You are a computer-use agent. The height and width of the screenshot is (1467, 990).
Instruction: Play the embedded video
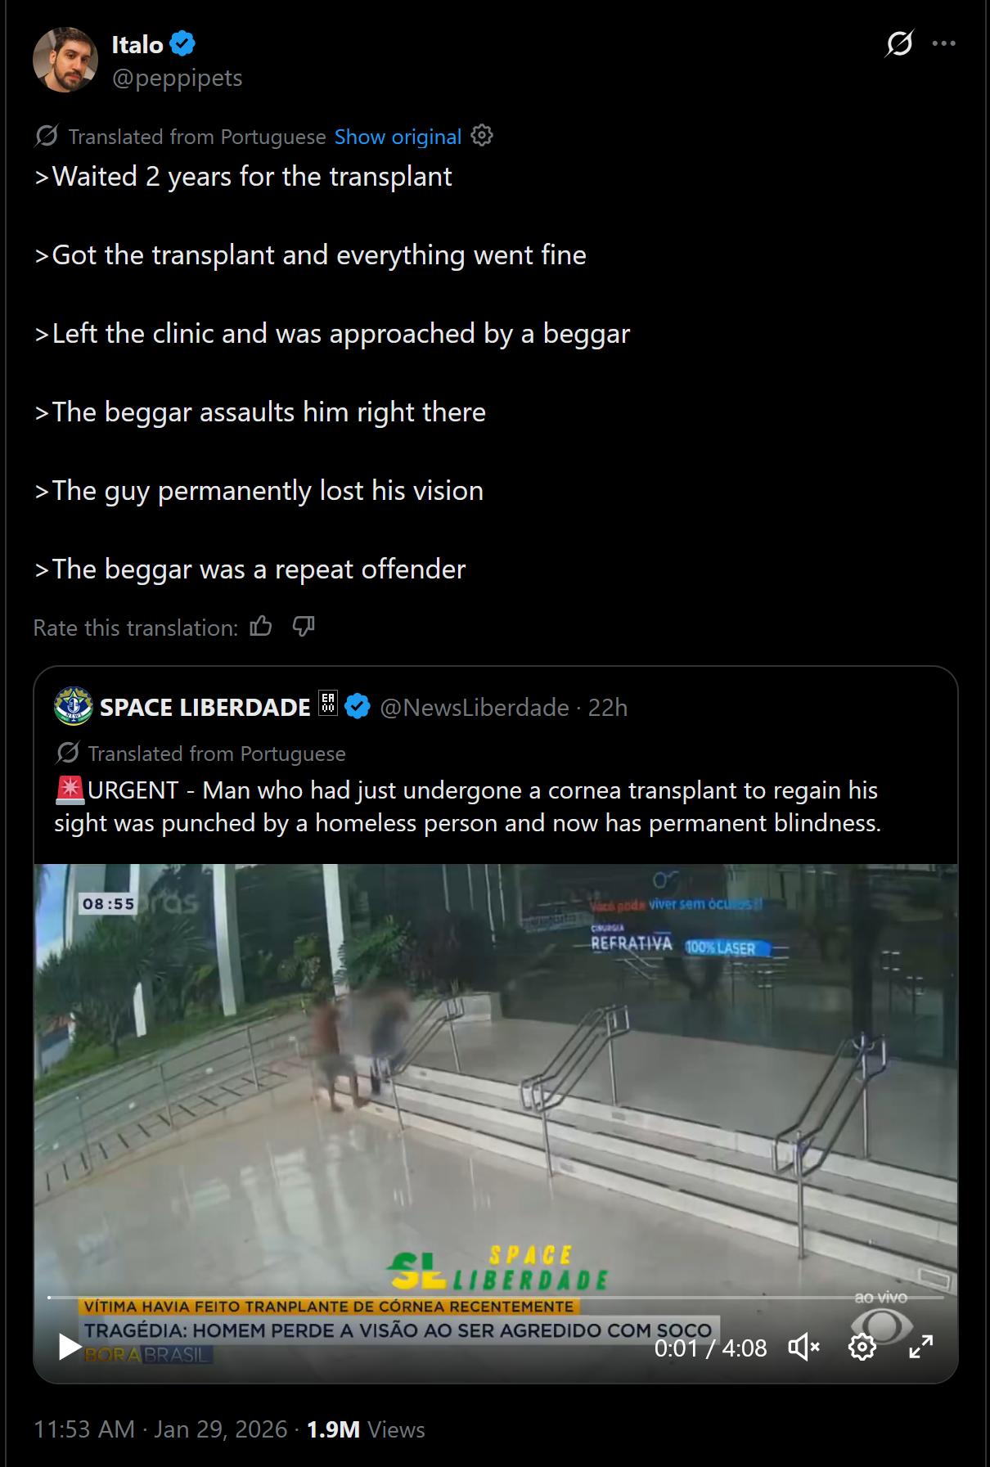click(x=70, y=1347)
